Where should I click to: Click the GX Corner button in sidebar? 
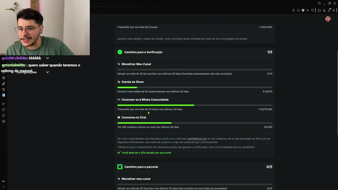point(4,181)
